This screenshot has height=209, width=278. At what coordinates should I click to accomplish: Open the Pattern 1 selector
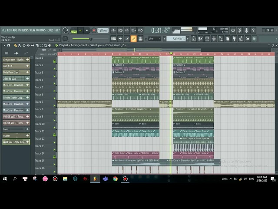click(176, 39)
